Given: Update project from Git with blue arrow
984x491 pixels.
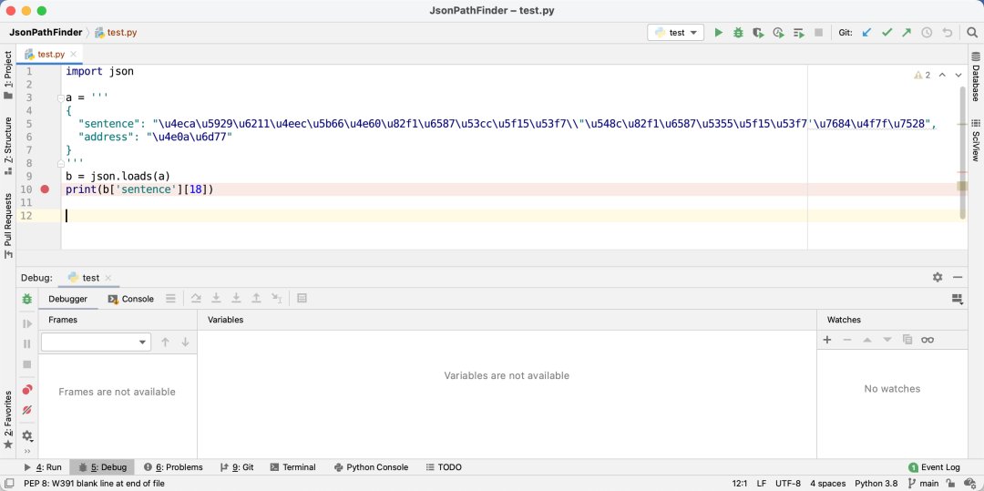Looking at the screenshot, I should [x=866, y=32].
